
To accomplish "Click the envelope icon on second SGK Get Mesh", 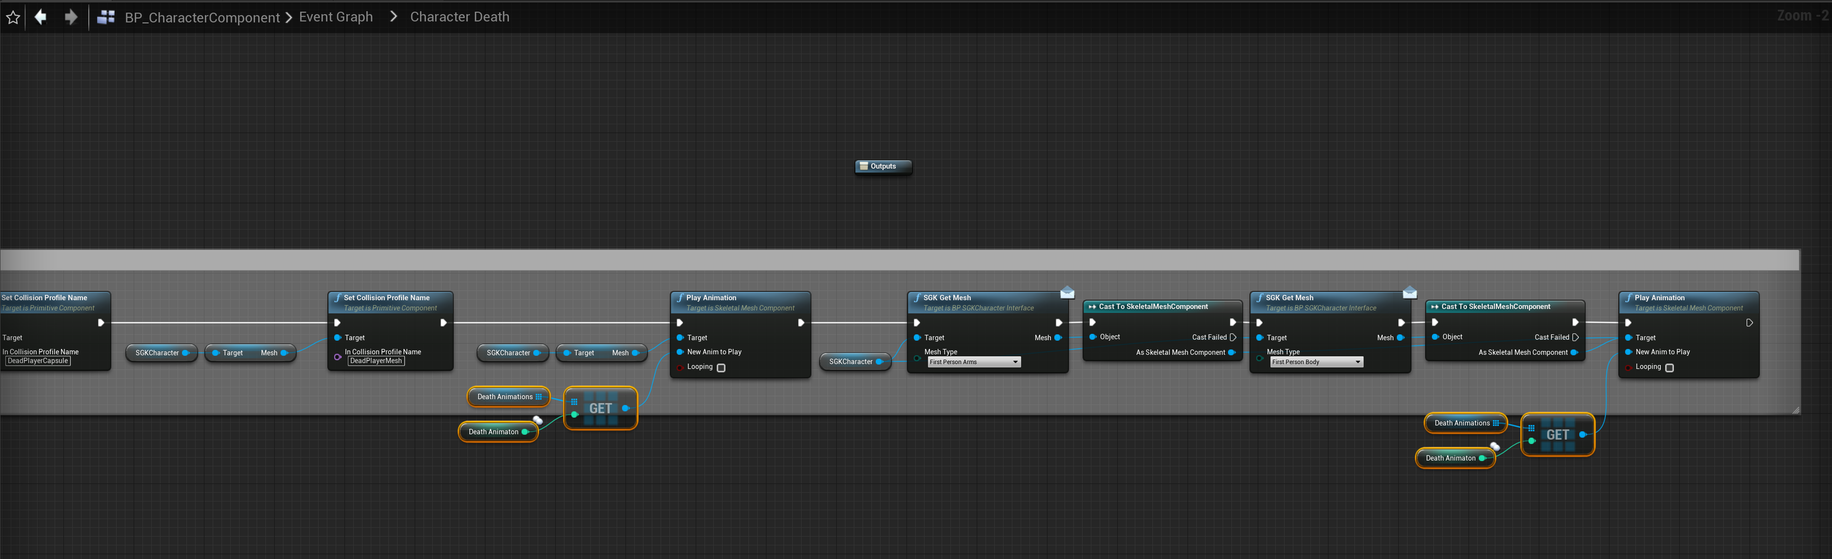I will [1409, 292].
